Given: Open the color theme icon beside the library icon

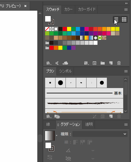Looking at the screenshot, I should (57, 63).
